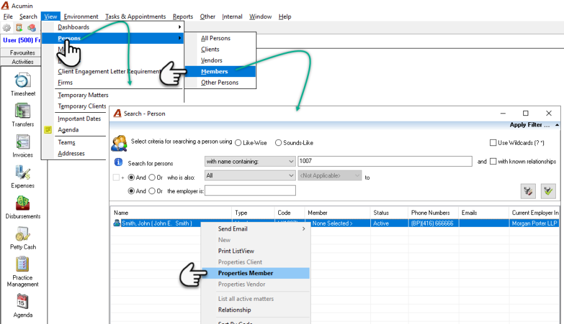564x324 pixels.
Task: Click the Apply Filter ... label
Action: [x=530, y=125]
